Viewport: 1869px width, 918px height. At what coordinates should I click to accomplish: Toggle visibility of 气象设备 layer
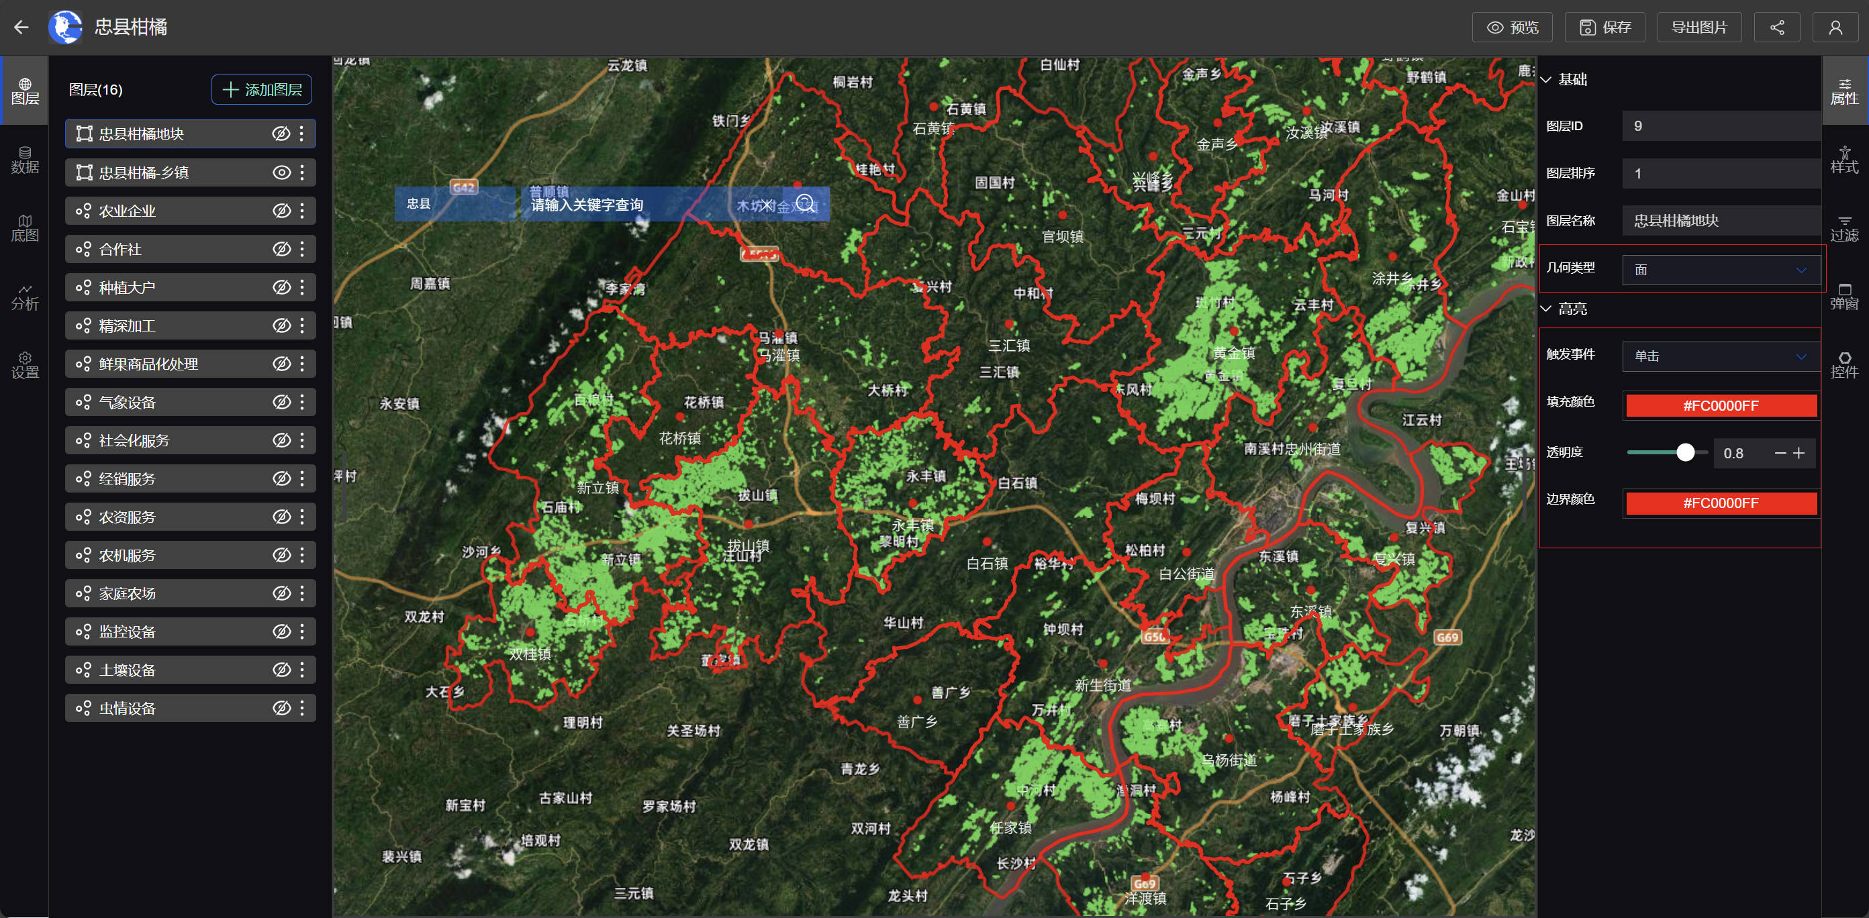click(x=281, y=403)
